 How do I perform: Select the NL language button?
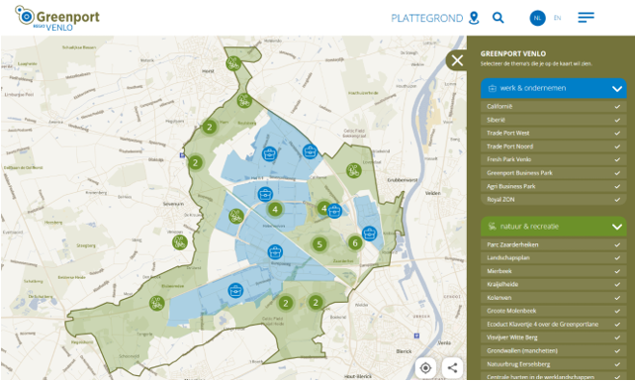click(x=537, y=18)
